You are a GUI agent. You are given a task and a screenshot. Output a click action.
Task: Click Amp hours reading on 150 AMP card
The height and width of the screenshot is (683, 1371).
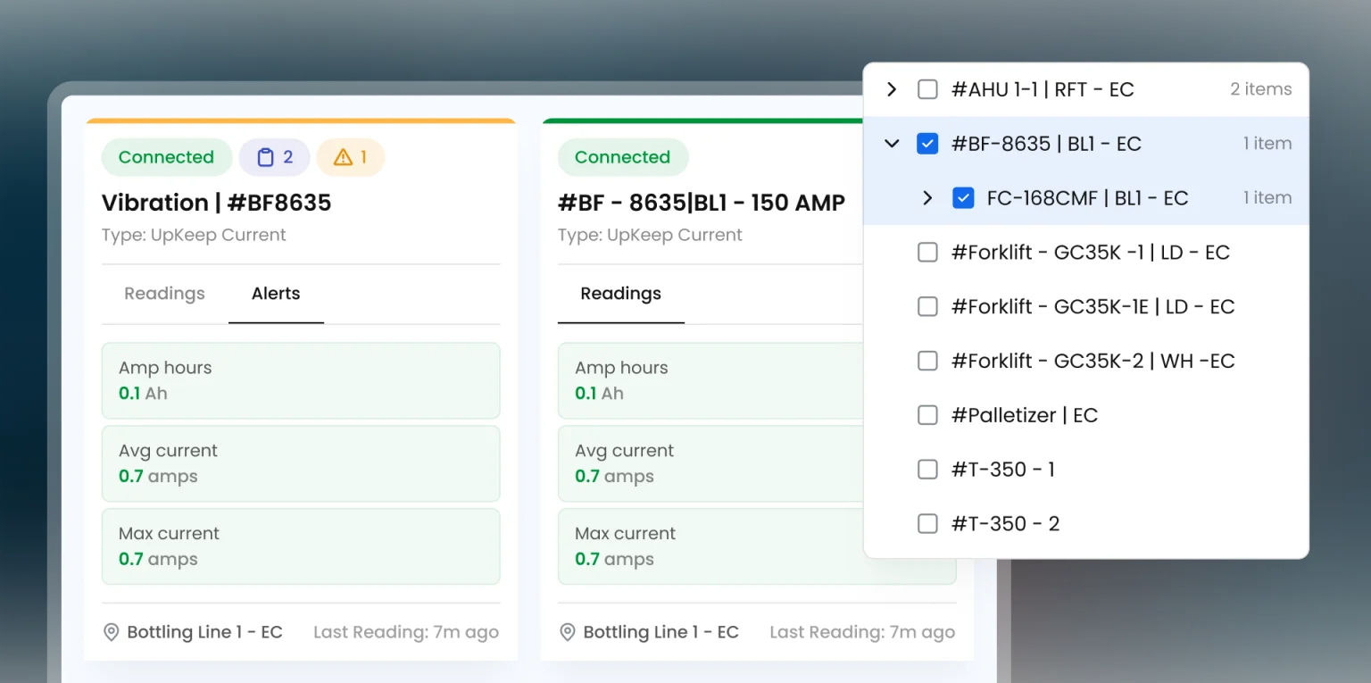(710, 380)
